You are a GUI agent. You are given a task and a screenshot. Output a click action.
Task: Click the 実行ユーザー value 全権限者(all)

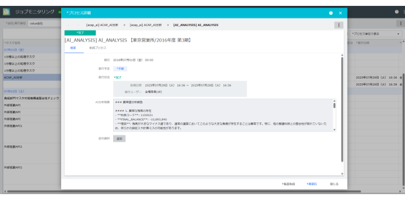pyautogui.click(x=153, y=91)
